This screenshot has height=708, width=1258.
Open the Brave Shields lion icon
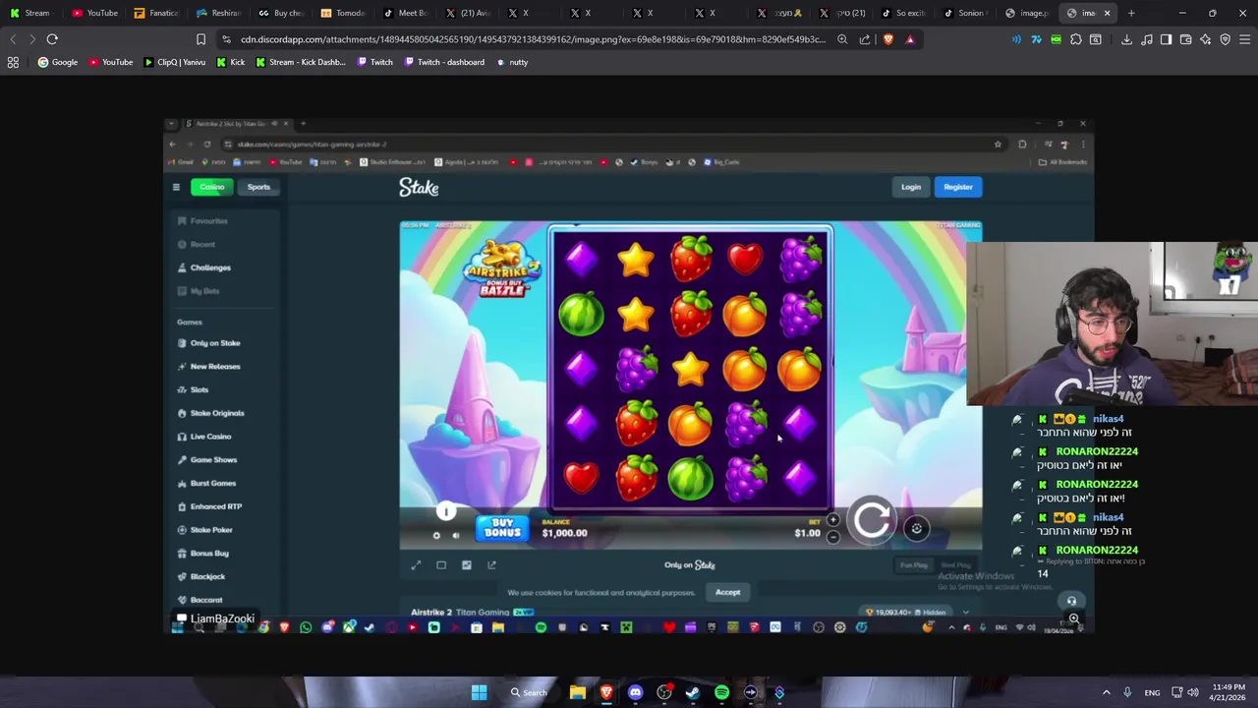pyautogui.click(x=888, y=39)
